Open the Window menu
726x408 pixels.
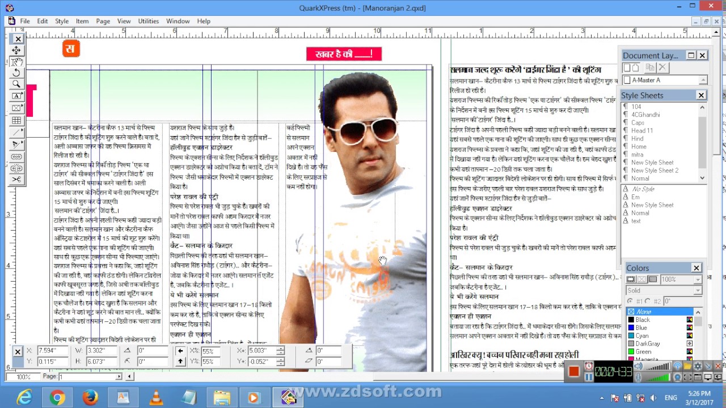pyautogui.click(x=178, y=21)
